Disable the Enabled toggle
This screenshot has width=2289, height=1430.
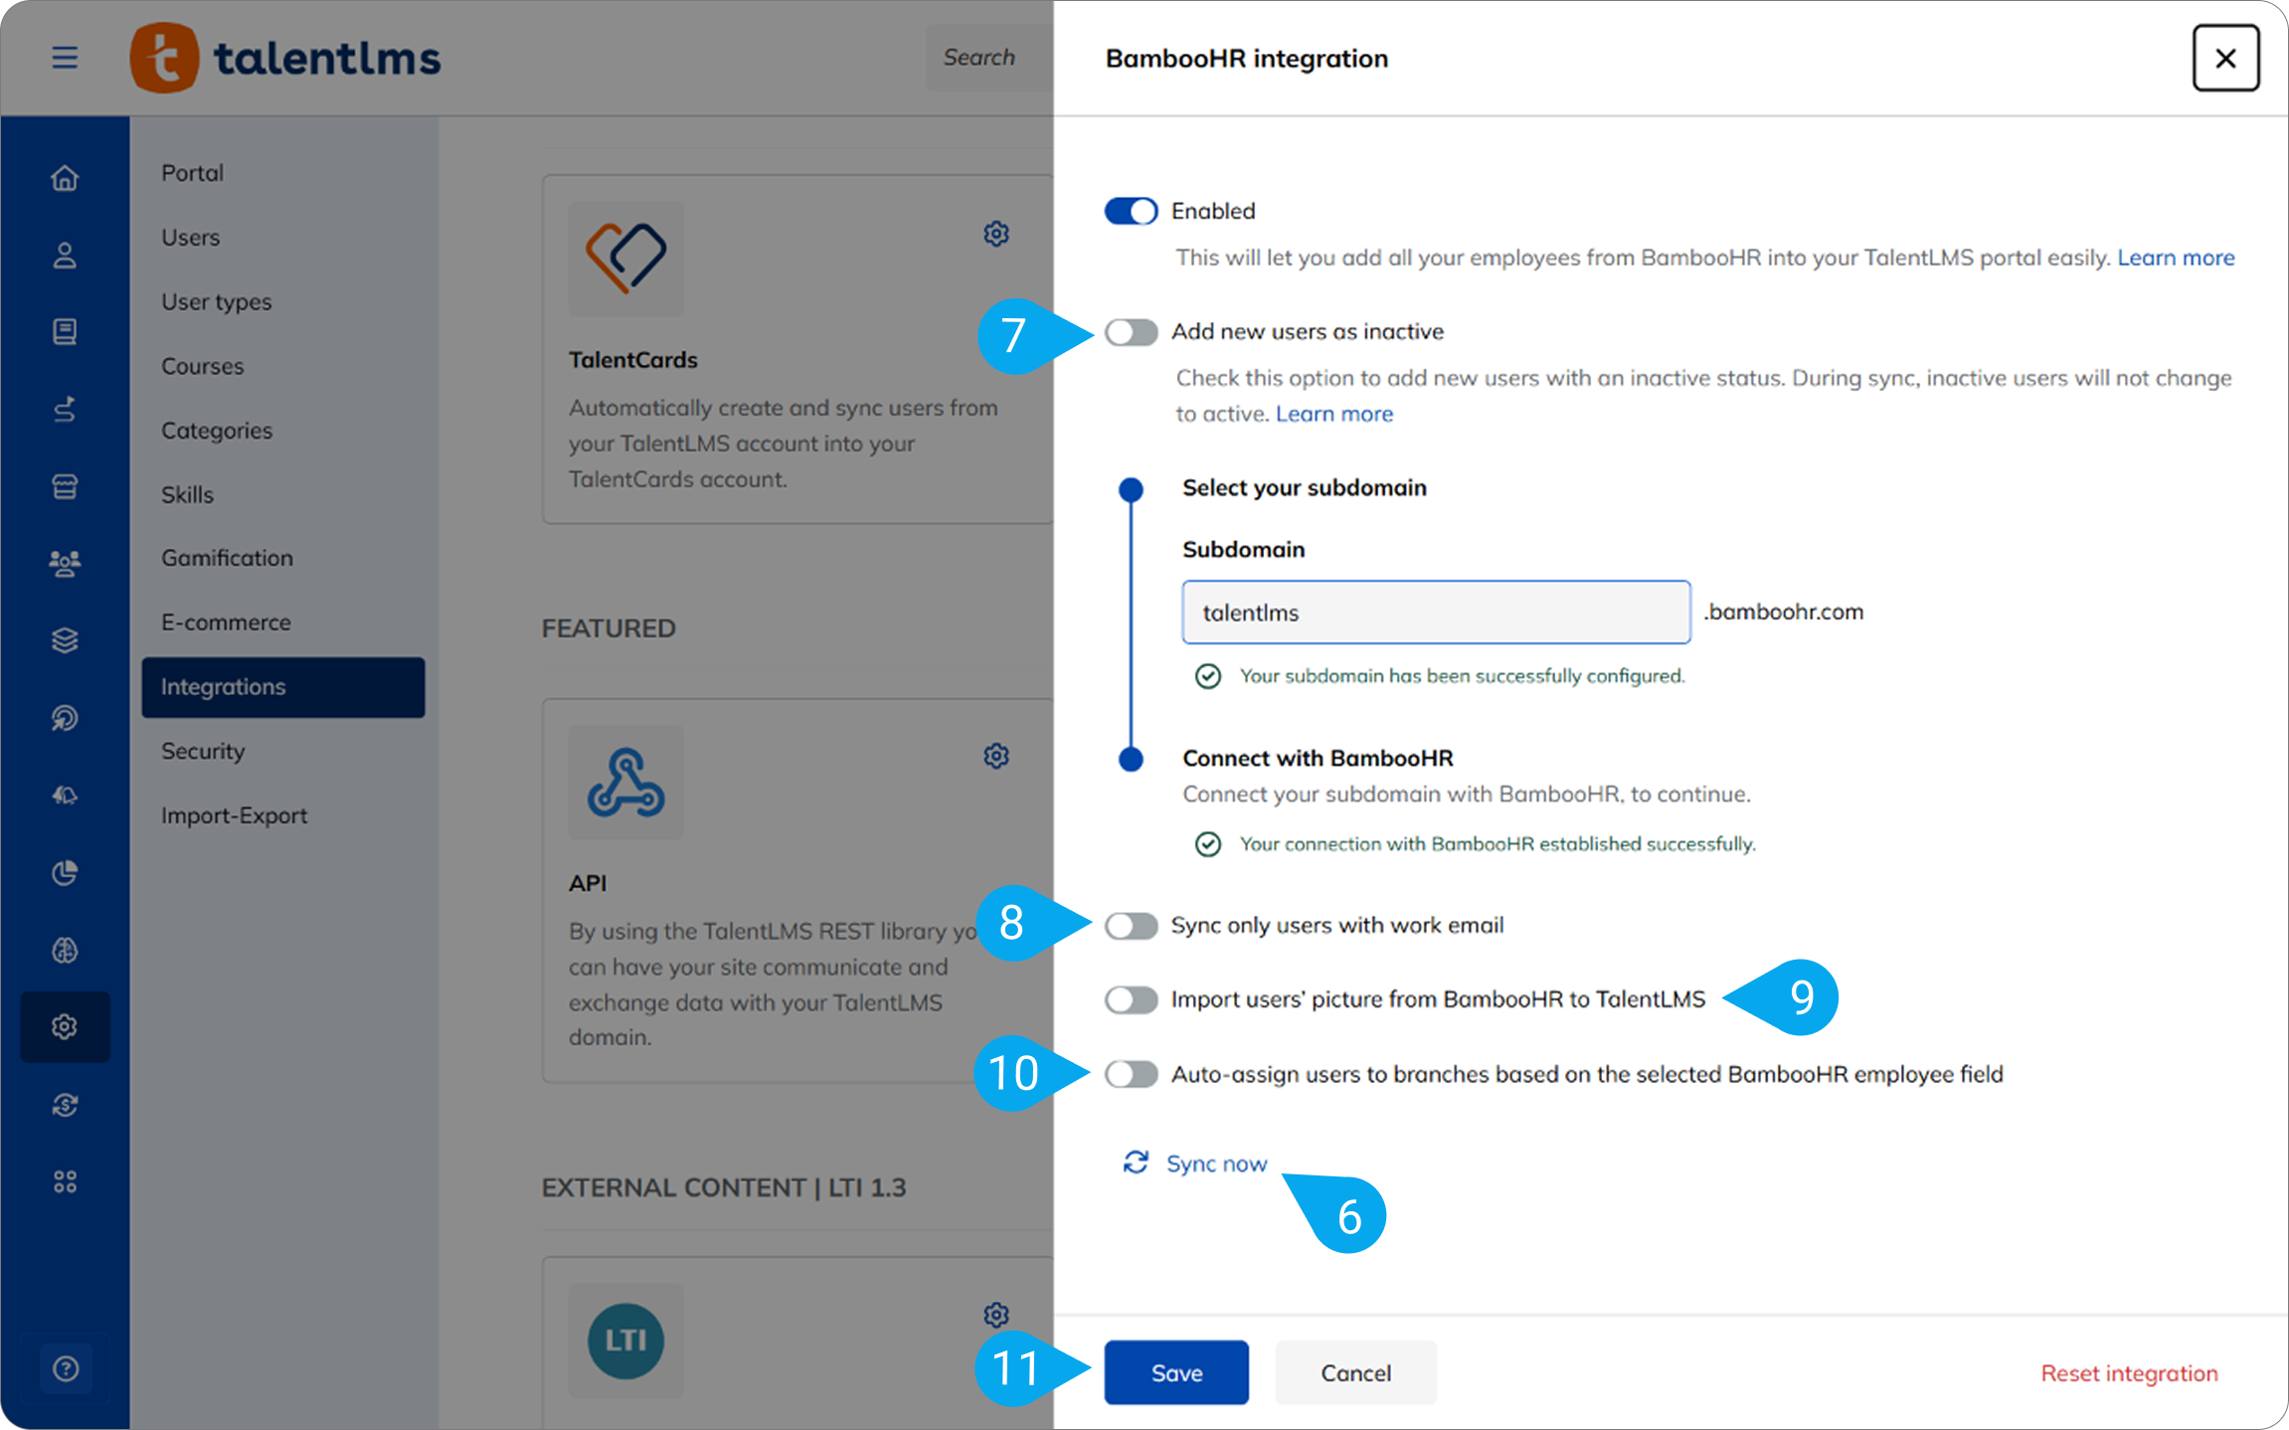1131,211
